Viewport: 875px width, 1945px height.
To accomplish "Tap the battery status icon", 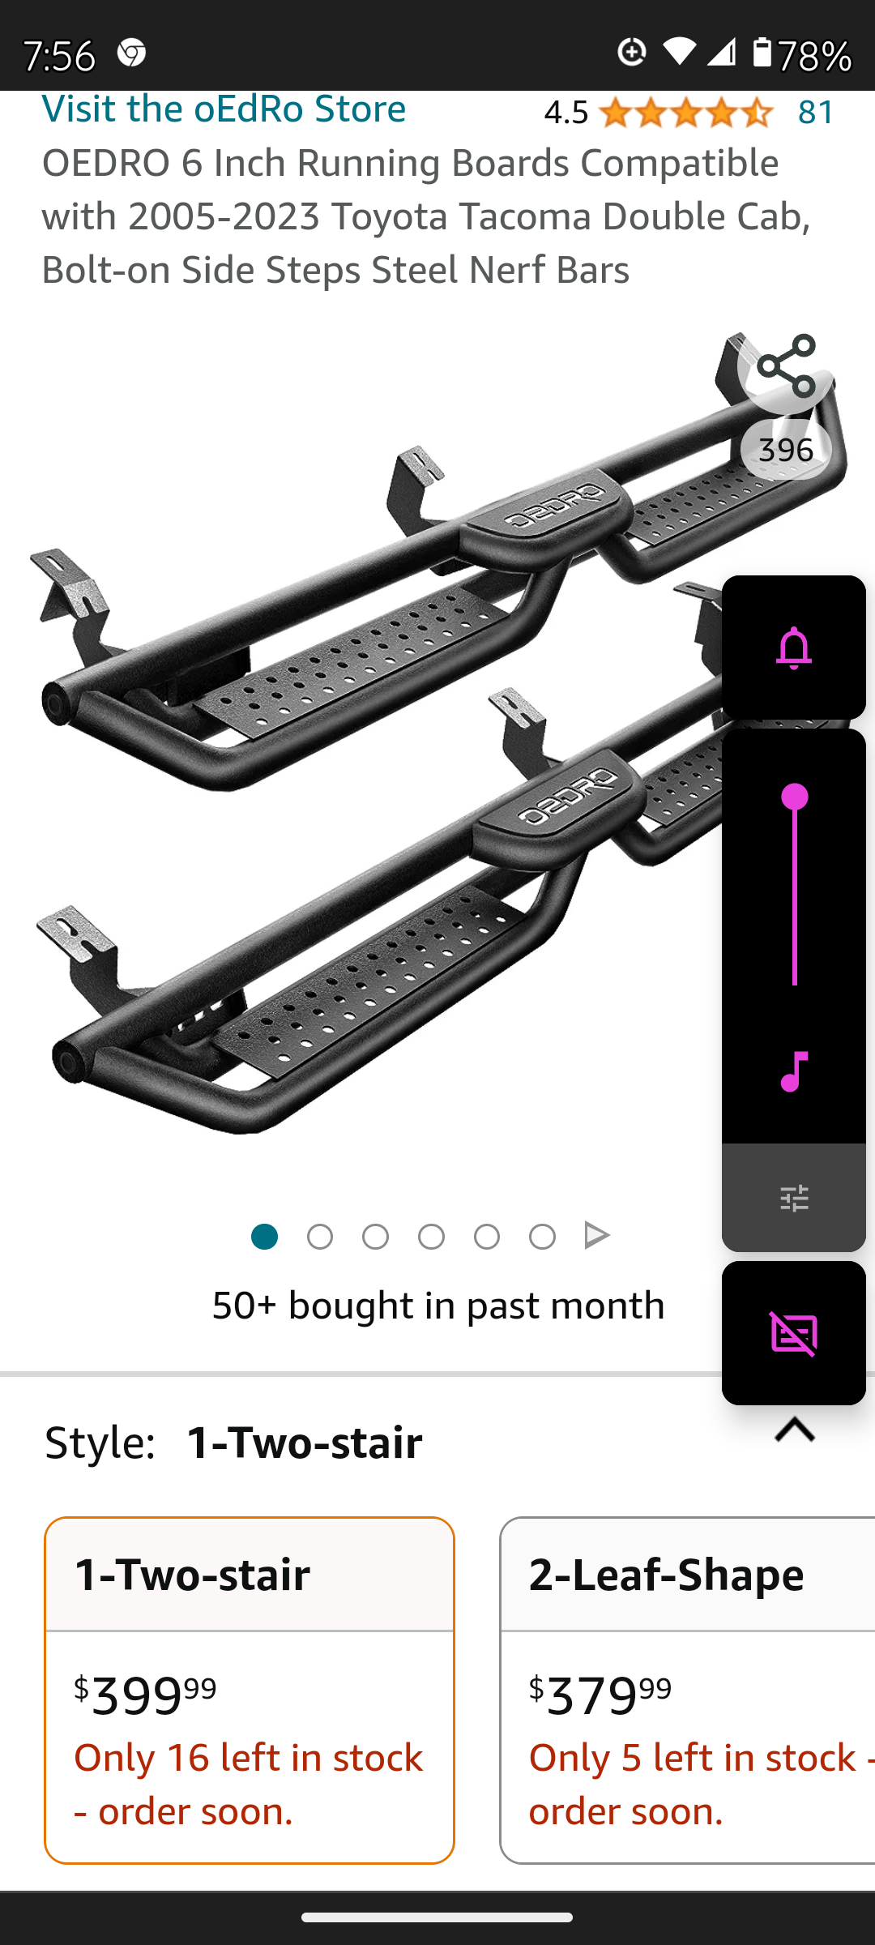I will tap(762, 53).
